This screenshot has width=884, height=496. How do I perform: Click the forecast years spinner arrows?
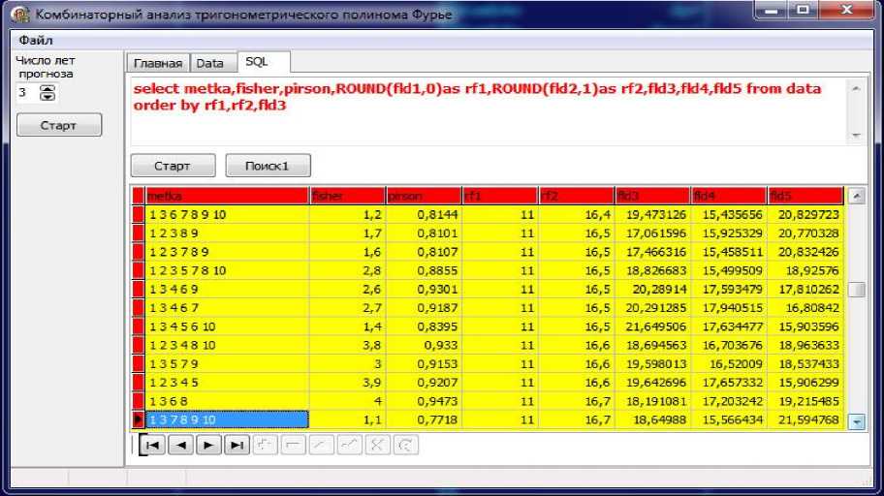click(x=47, y=93)
